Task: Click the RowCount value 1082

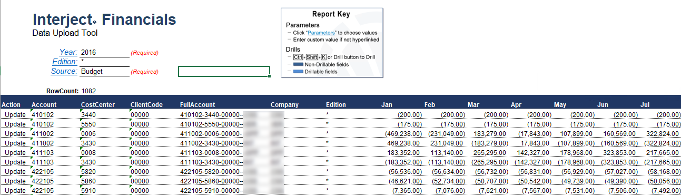Action: point(88,91)
